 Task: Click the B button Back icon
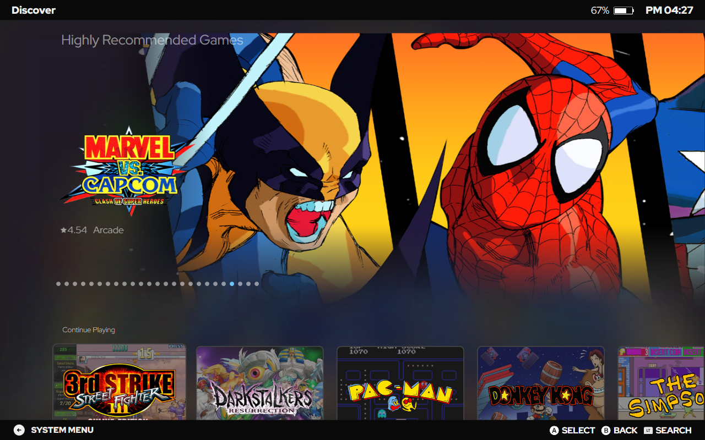606,430
